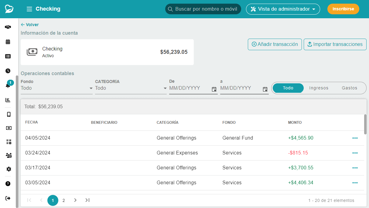Screen dimensions: 369x208
Task: Click the BENEFICIARIO column header
Action: click(104, 123)
